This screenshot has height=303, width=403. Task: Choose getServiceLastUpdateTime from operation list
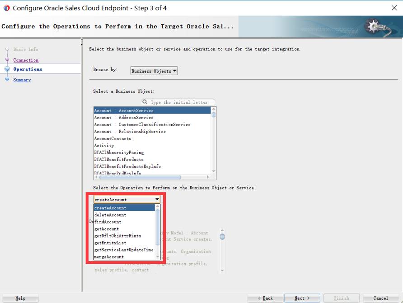(124, 250)
